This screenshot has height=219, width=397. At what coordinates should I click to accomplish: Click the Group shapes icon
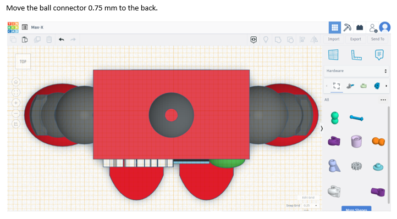click(278, 40)
